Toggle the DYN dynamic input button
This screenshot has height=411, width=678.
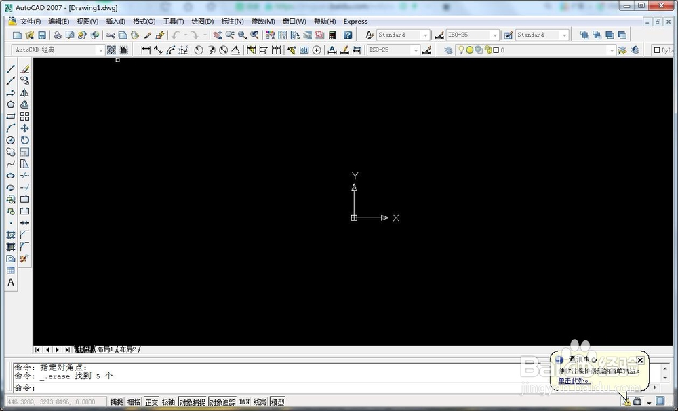[x=244, y=402]
